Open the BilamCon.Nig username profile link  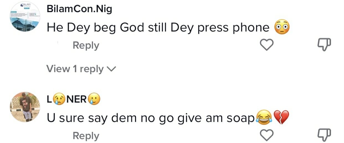coord(79,9)
